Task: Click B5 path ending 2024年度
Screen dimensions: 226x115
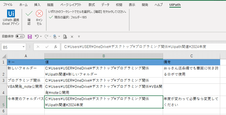Action: click(104, 102)
